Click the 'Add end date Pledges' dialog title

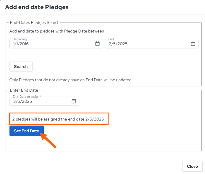[x=37, y=7]
